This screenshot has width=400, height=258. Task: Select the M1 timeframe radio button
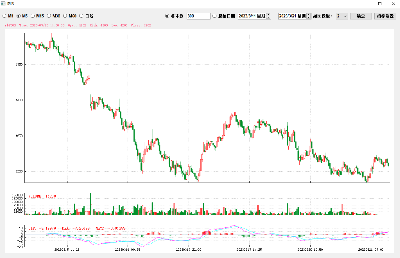coord(5,16)
